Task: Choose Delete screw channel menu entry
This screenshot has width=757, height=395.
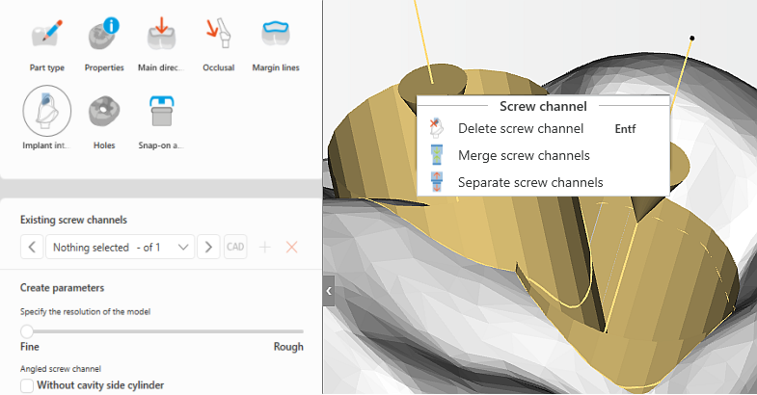Action: point(543,128)
